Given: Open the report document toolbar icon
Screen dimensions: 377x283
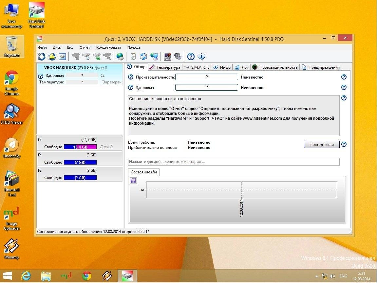Looking at the screenshot, I should [x=133, y=57].
